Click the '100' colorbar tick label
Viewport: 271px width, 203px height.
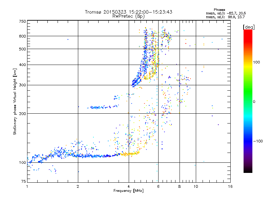(256, 62)
